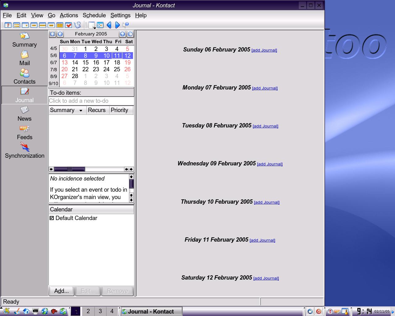Launch the Konsole terminal taskbar icon
Image resolution: width=395 pixels, height=316 pixels.
pyautogui.click(x=35, y=311)
